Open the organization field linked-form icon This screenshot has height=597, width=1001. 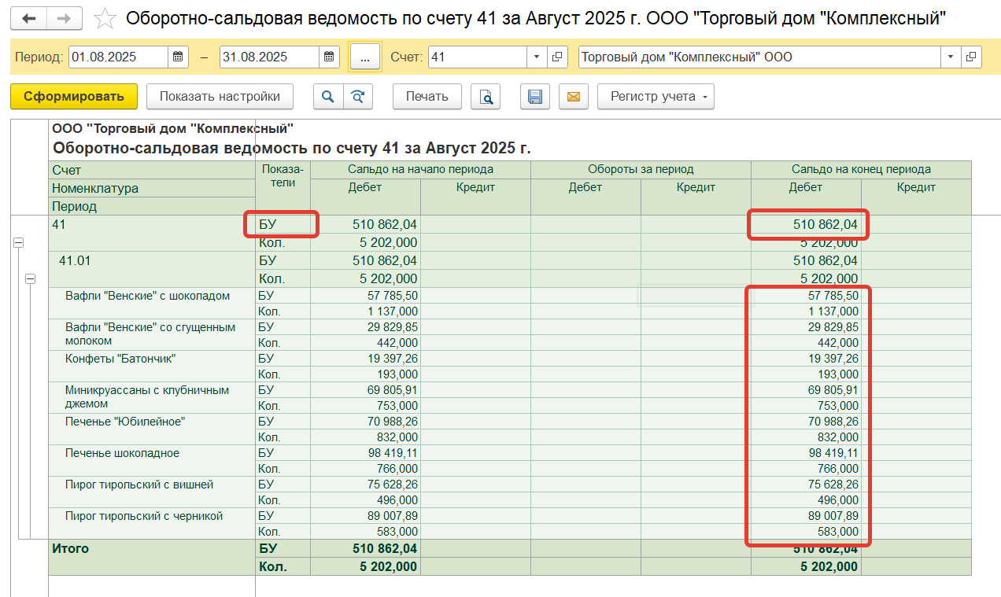coord(971,57)
